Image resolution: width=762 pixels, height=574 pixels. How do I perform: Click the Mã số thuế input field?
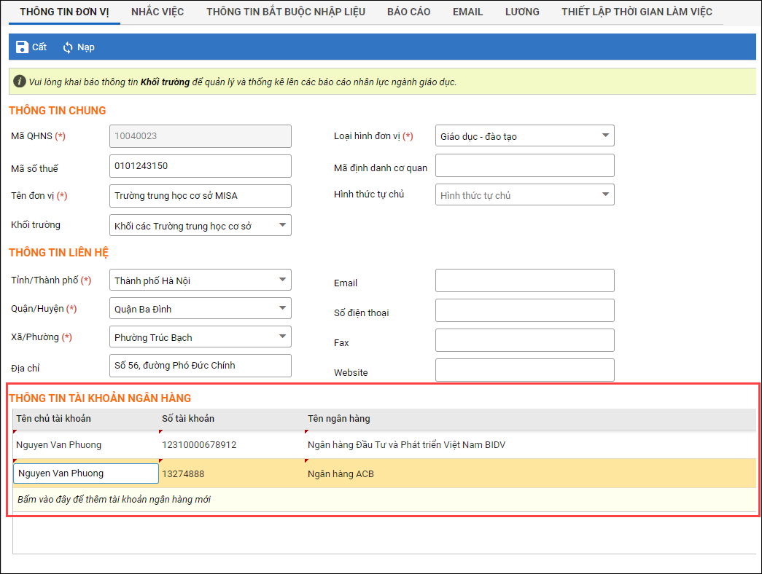tap(200, 166)
